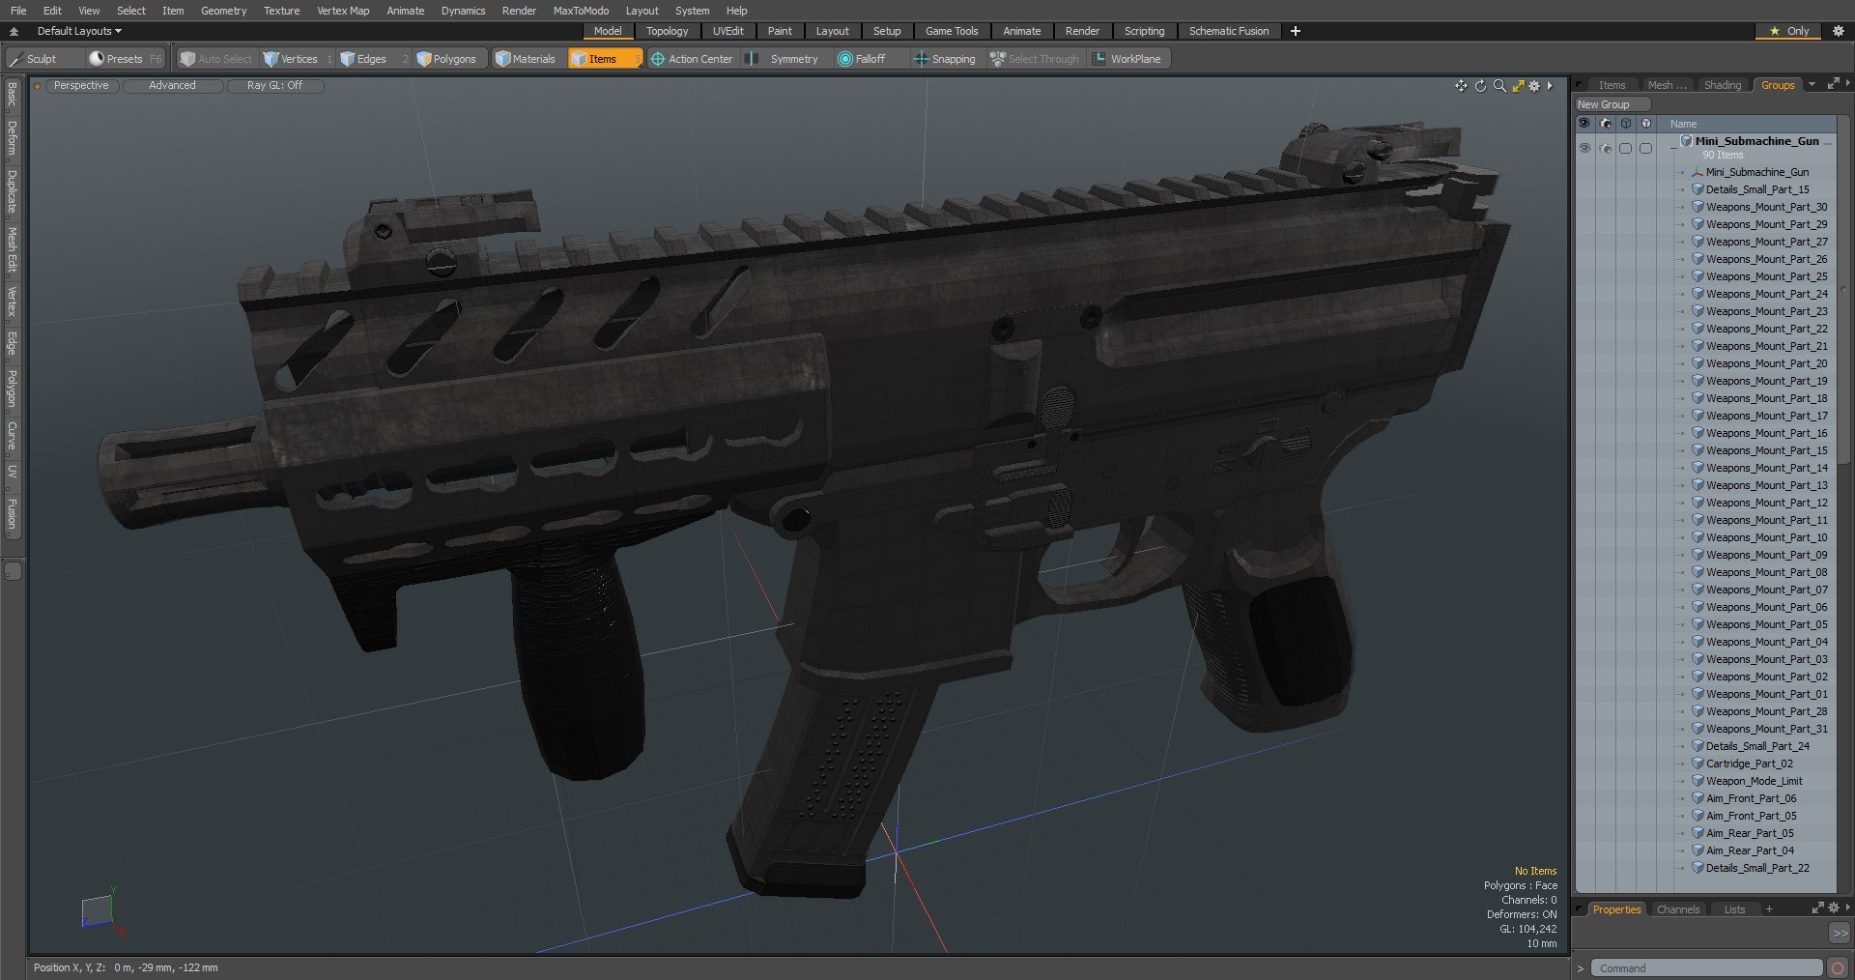Maximize the viewport with the yellow arrows icon
Screen dimensions: 1855x980
point(1518,86)
